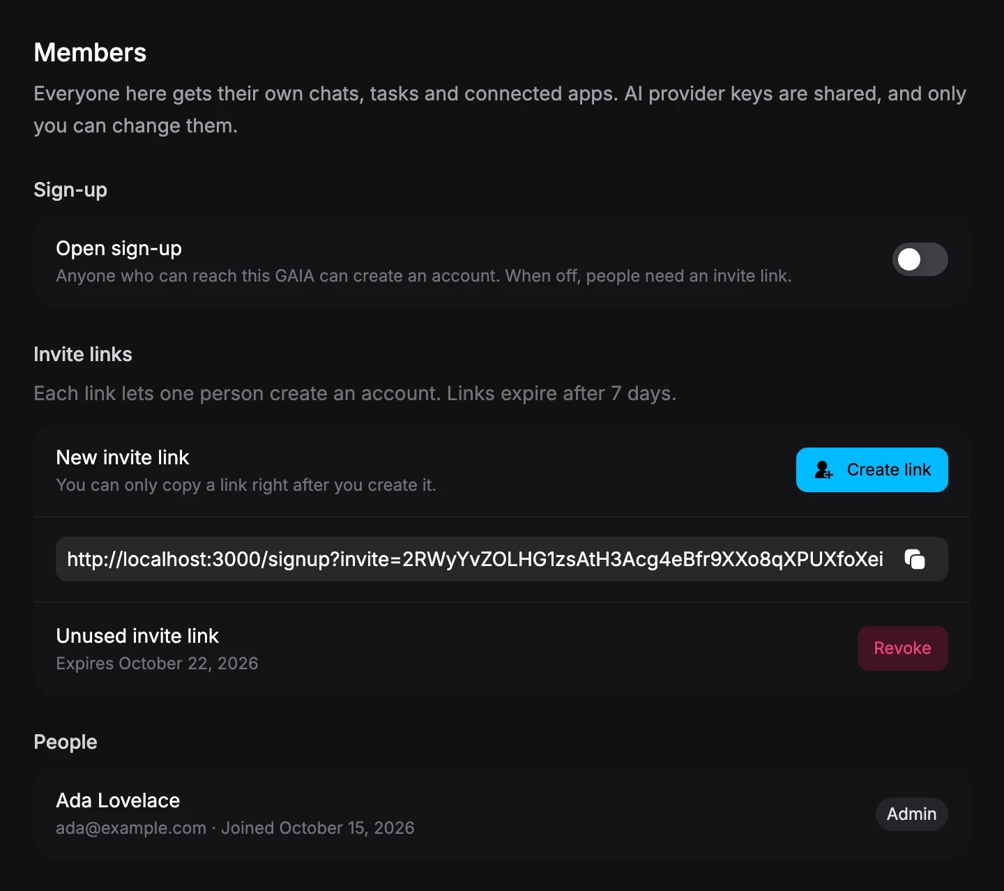The image size is (1004, 891).
Task: Click the Members heading
Action: coord(90,53)
